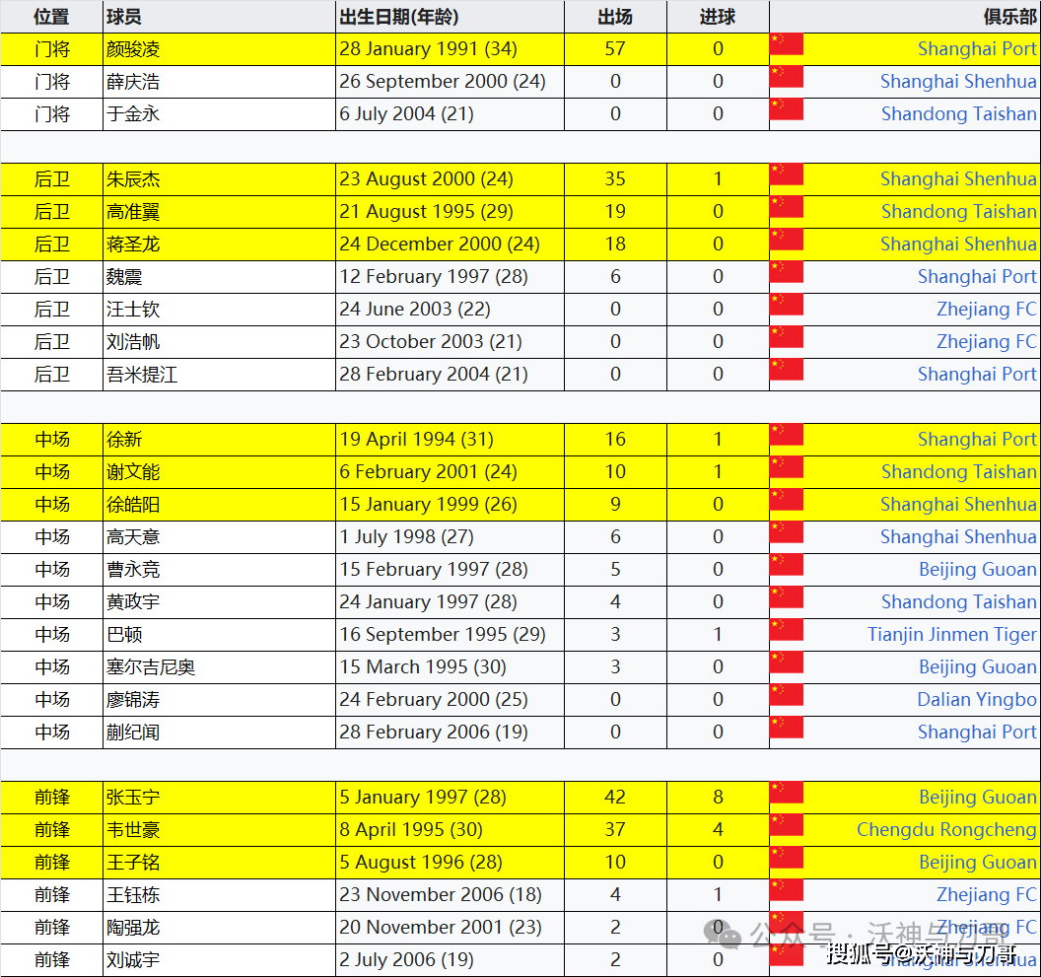Open Zhejiang FC link in 汪士钦's row

(986, 310)
